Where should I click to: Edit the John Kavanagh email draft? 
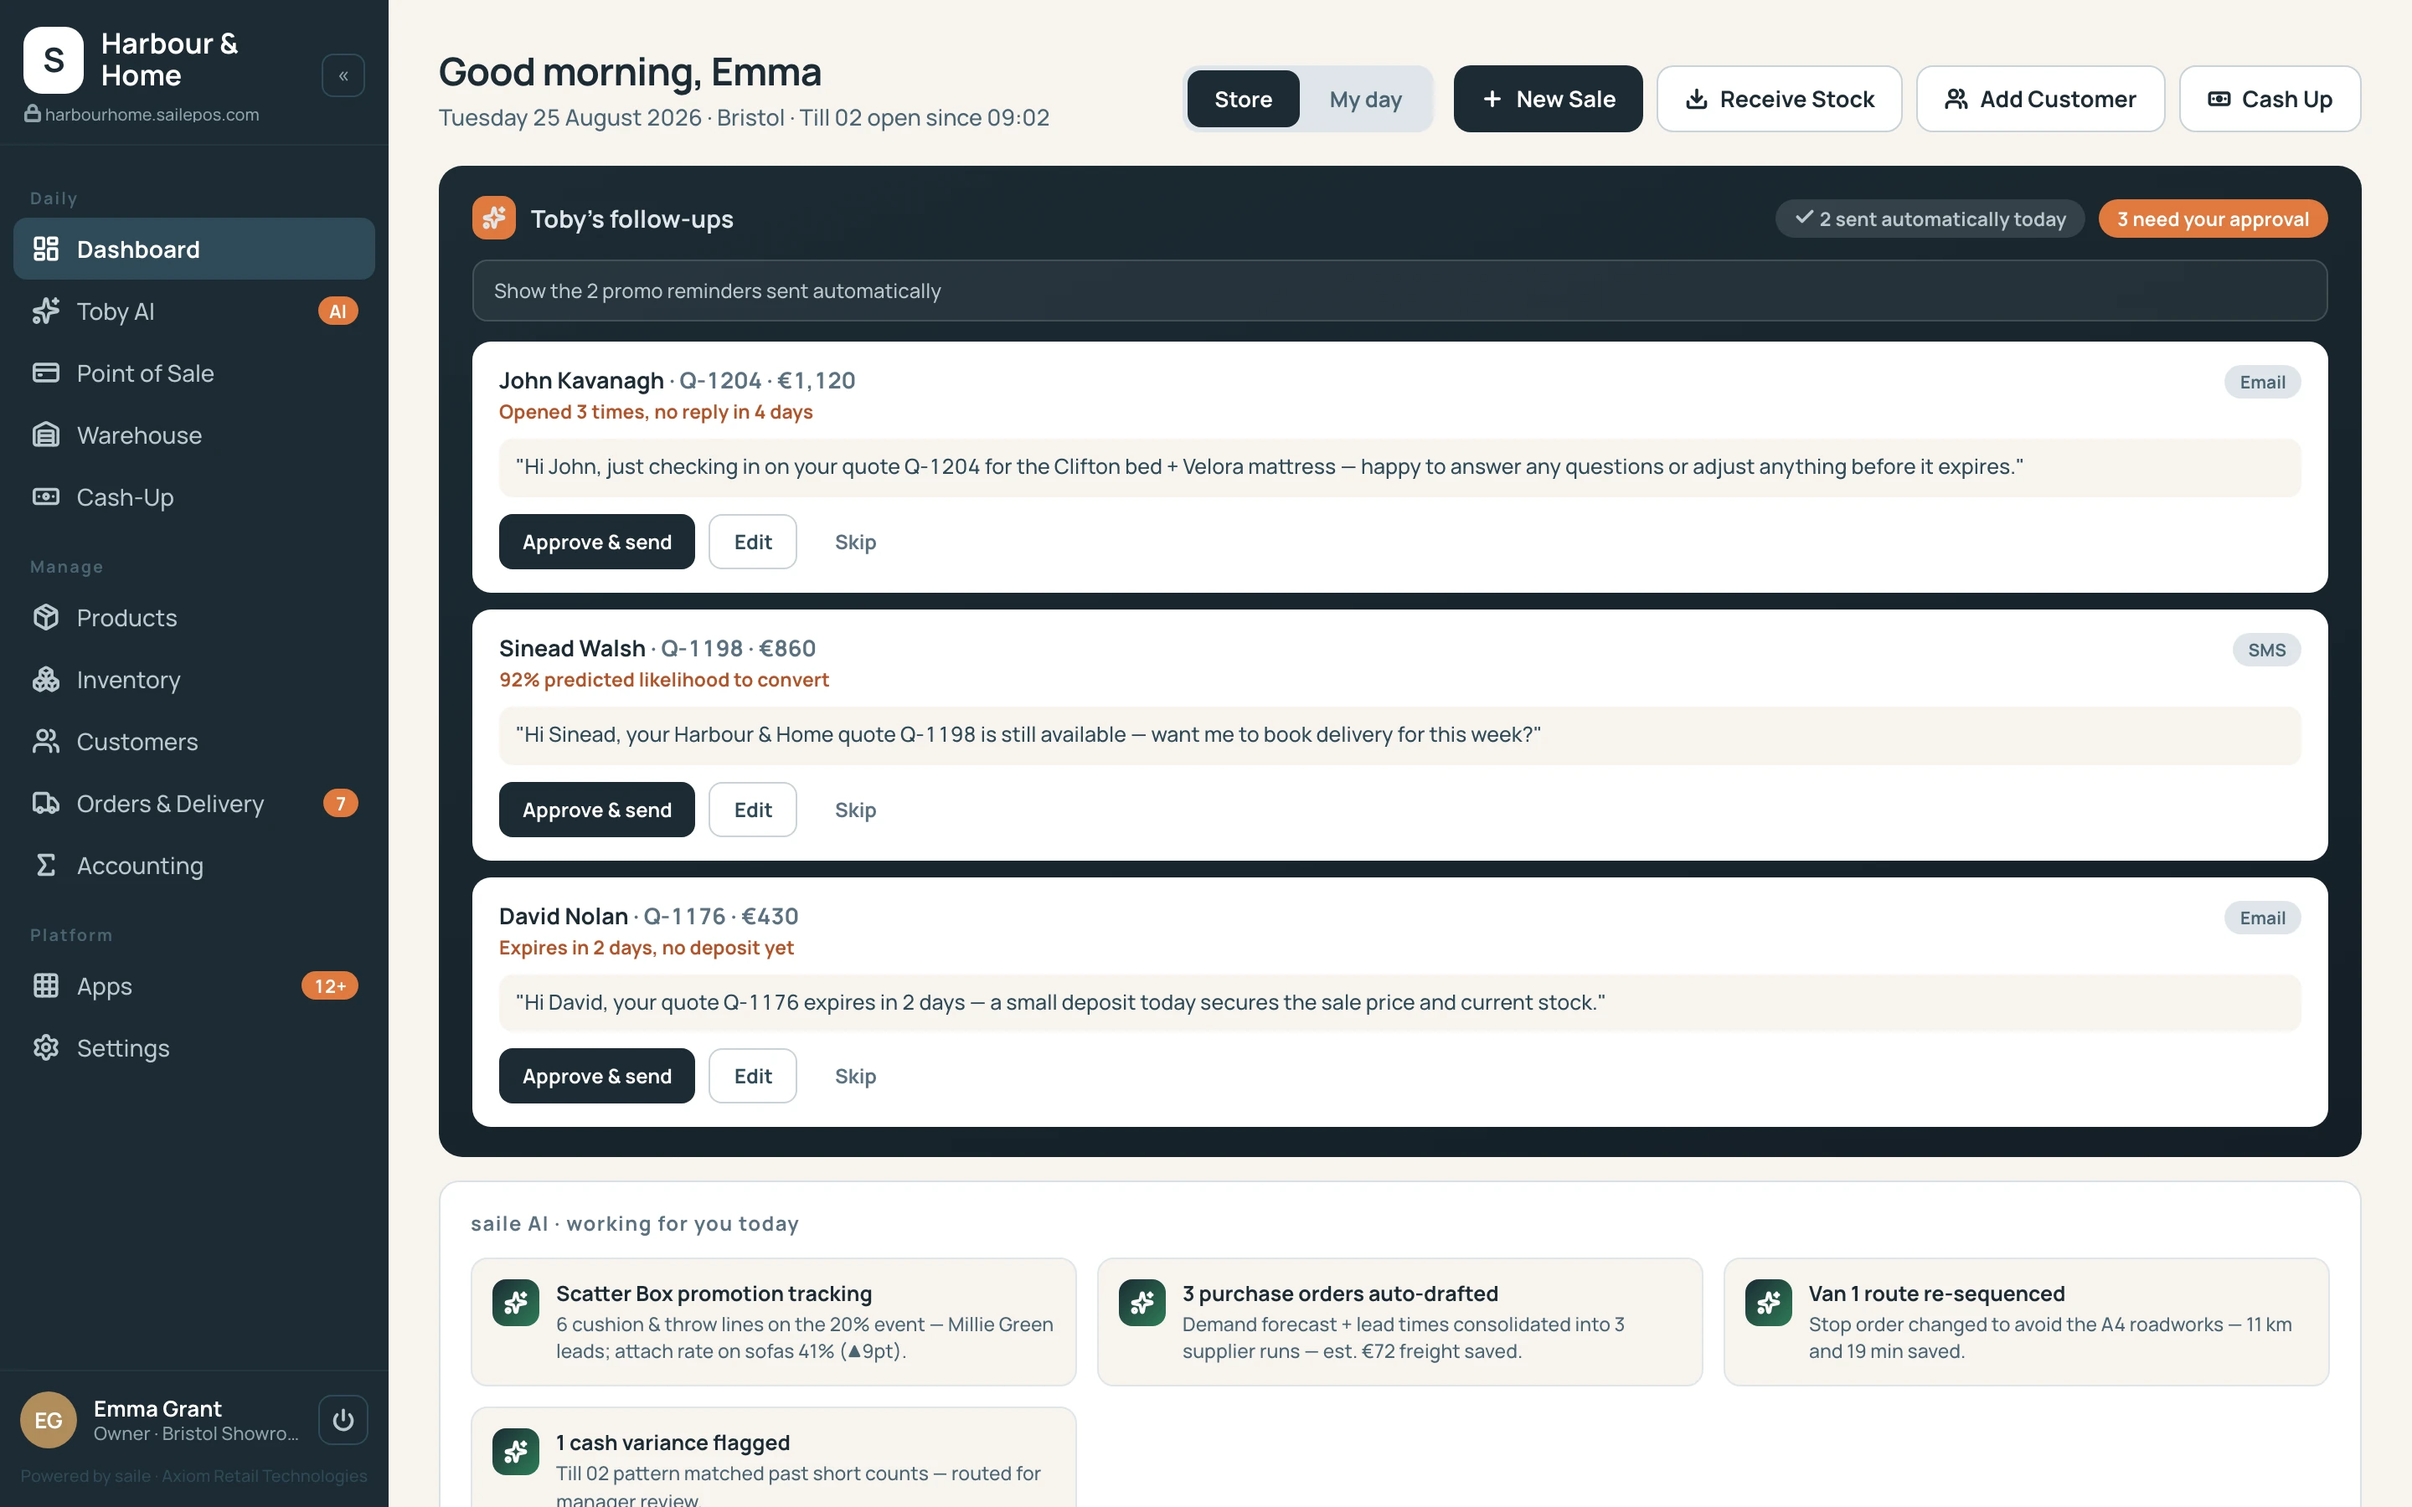[753, 541]
